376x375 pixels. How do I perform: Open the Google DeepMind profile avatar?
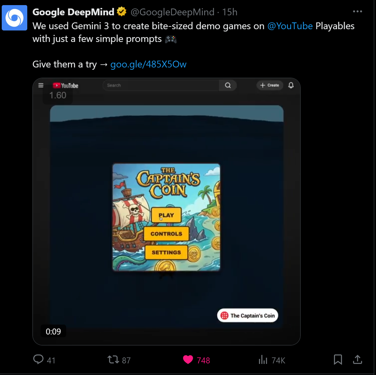click(14, 18)
